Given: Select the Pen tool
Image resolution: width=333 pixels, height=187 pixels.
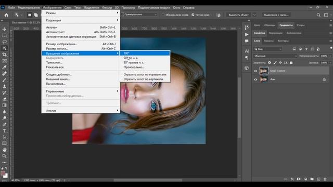Looking at the screenshot, I should point(4,125).
